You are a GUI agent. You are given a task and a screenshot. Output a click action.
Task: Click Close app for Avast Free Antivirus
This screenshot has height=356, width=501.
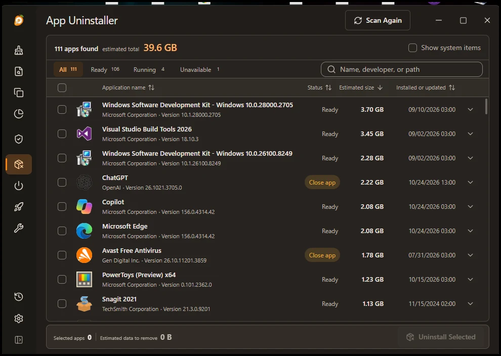click(322, 255)
